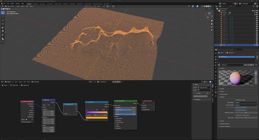Open the Global transform orientation dropdown
This screenshot has width=259, height=140.
tap(98, 6)
